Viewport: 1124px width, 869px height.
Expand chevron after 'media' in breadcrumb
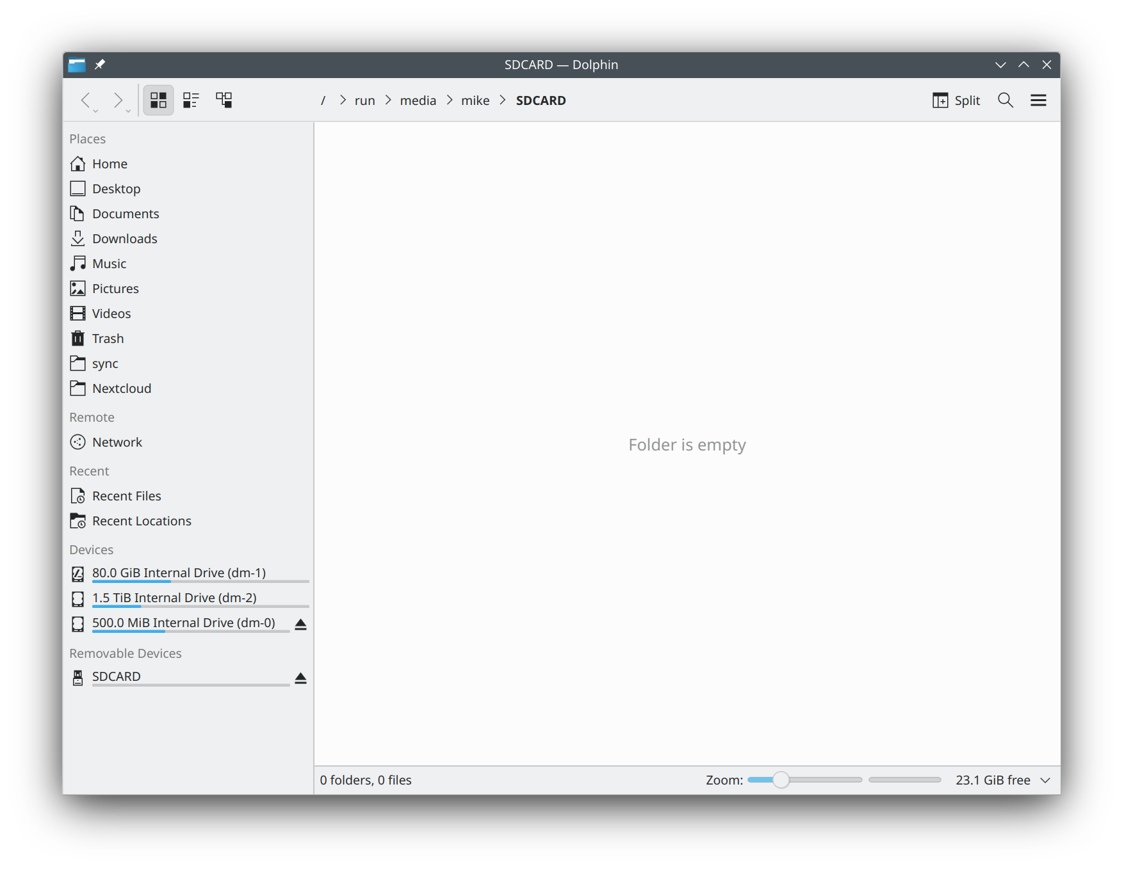click(x=450, y=100)
